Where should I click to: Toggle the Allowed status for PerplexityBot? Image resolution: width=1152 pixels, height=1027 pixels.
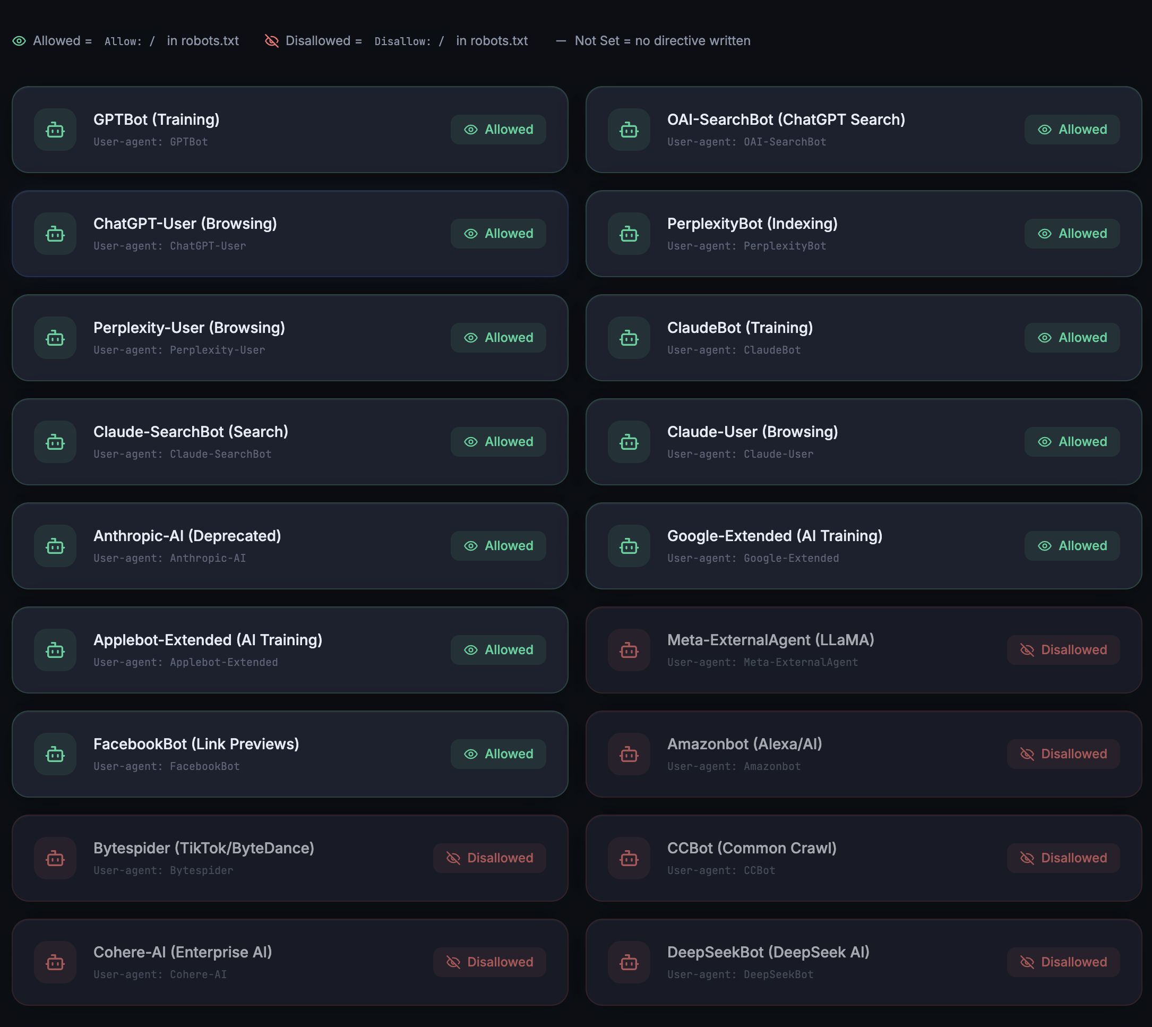1071,233
